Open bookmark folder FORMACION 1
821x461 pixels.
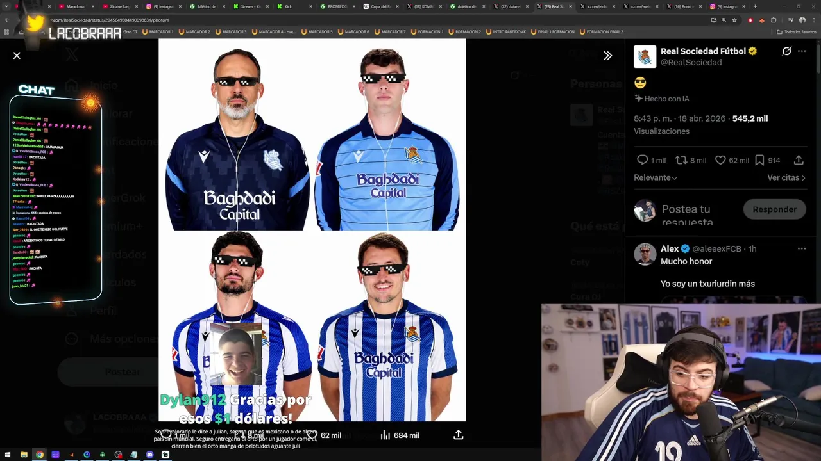coord(427,31)
